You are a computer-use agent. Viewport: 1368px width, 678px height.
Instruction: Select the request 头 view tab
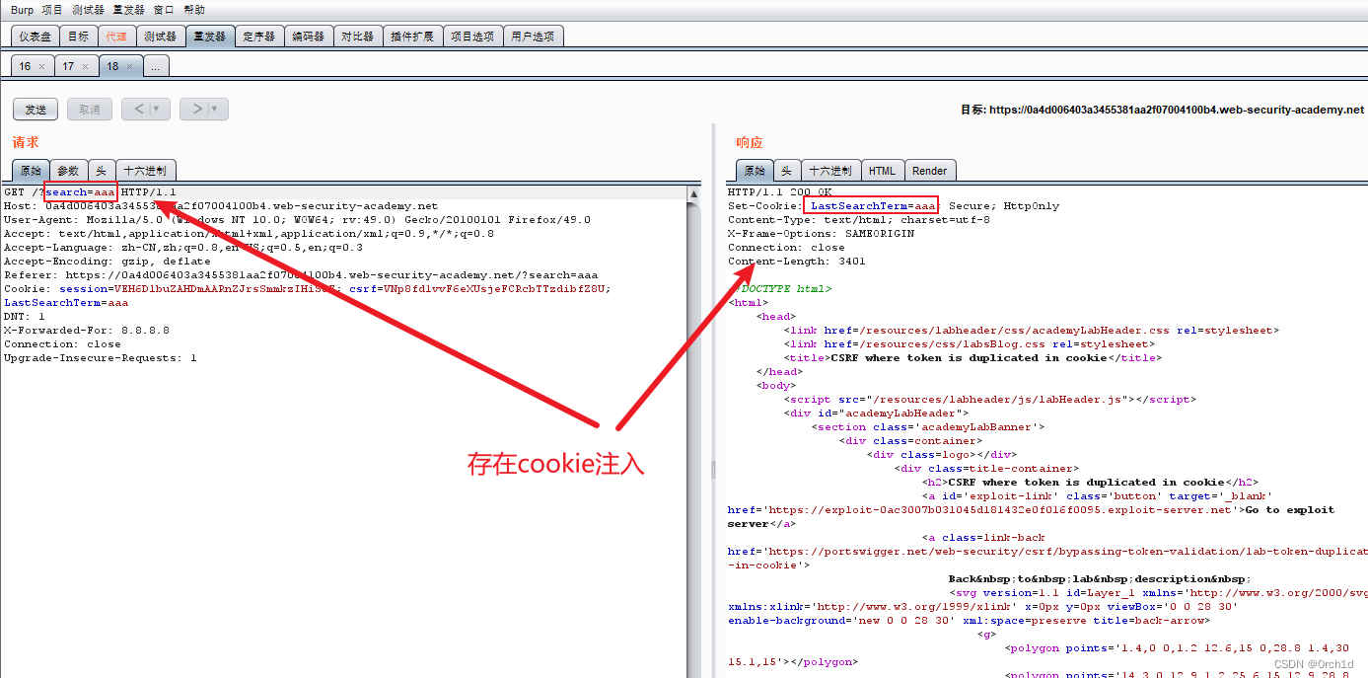point(101,171)
